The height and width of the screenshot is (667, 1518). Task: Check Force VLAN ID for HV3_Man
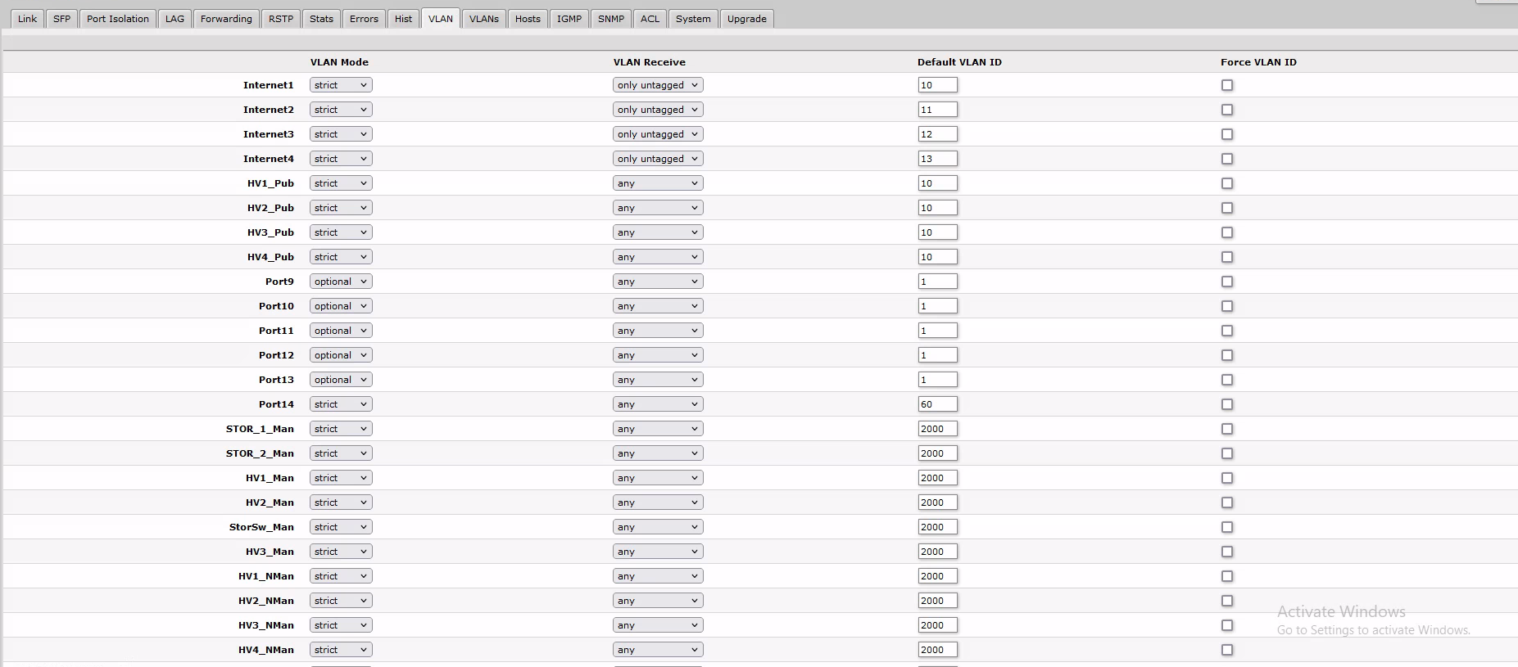tap(1227, 552)
